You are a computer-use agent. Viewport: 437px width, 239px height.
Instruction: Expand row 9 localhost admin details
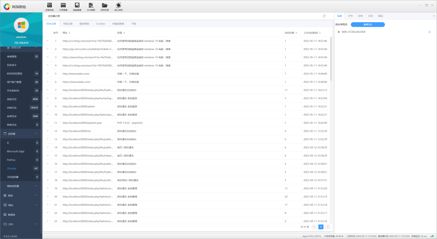coord(48,106)
